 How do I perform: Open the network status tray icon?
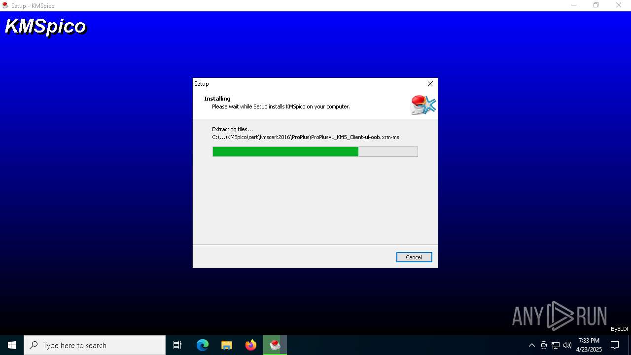point(556,345)
